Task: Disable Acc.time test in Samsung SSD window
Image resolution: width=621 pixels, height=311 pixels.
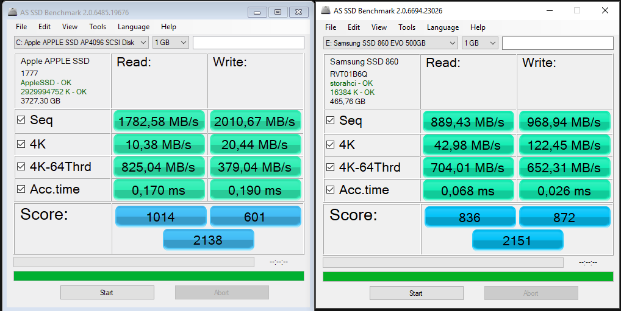Action: [330, 190]
